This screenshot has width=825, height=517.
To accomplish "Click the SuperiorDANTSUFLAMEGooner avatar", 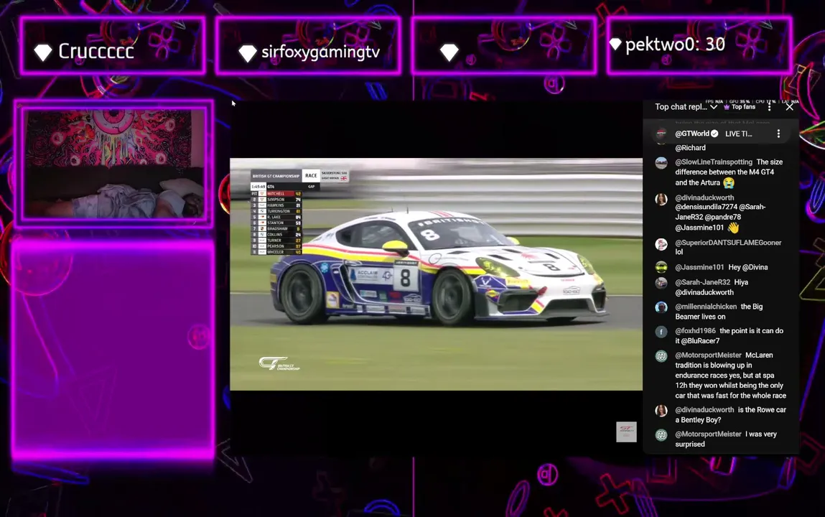I will pos(661,244).
